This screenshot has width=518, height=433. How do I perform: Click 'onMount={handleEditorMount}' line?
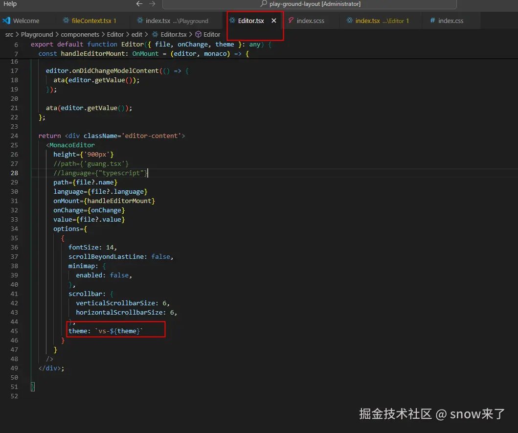click(x=104, y=201)
